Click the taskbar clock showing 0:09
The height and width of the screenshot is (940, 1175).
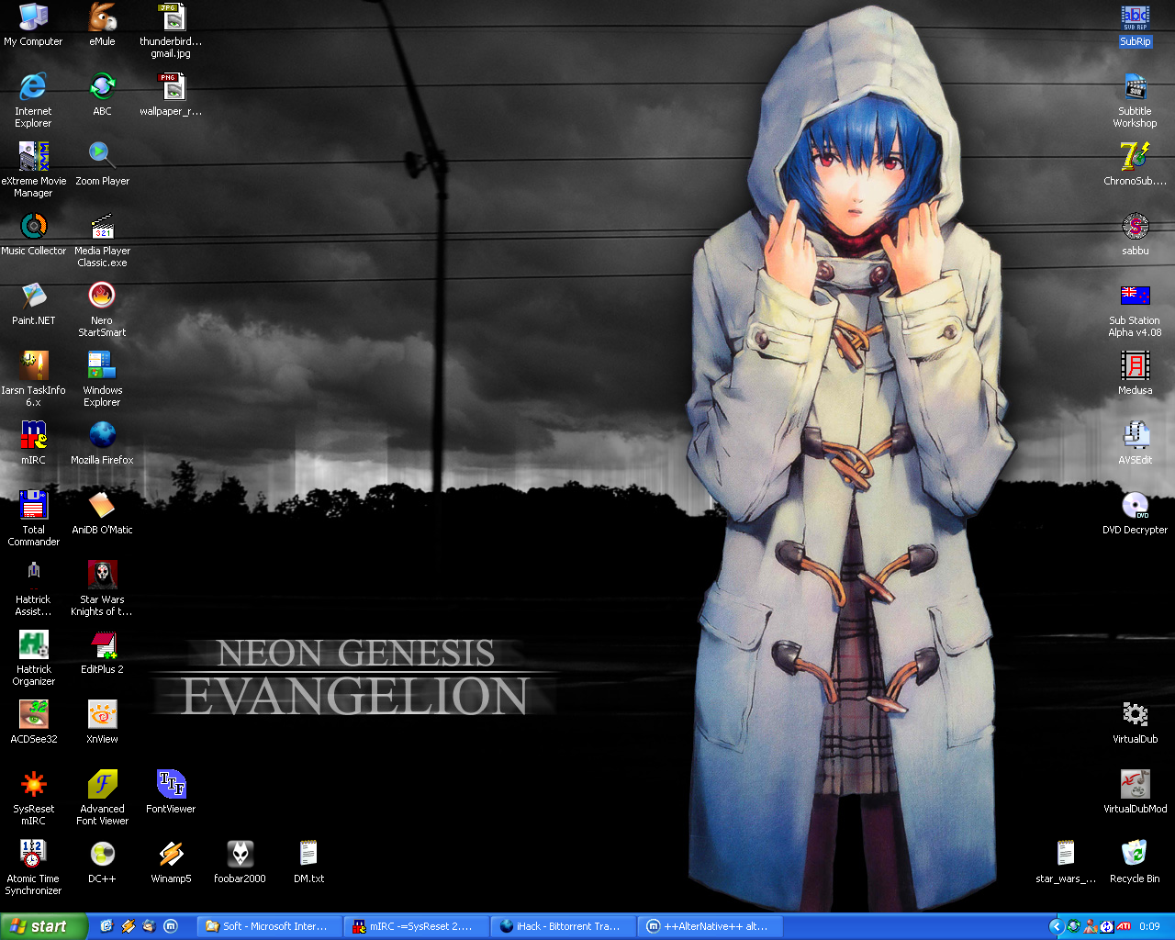tap(1149, 926)
